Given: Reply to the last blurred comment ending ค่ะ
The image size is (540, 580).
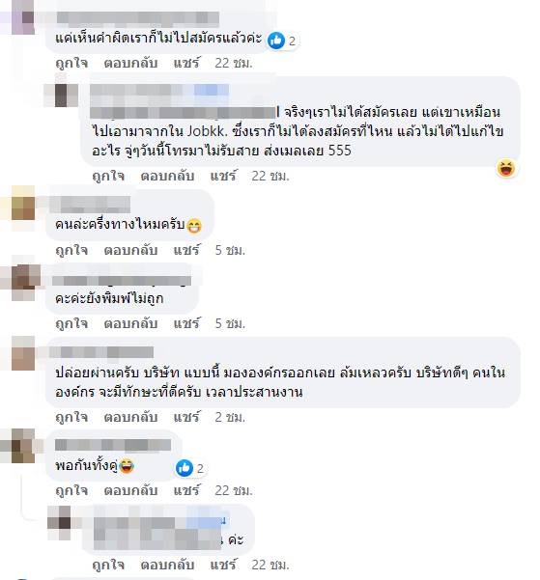Looking at the screenshot, I should (167, 565).
